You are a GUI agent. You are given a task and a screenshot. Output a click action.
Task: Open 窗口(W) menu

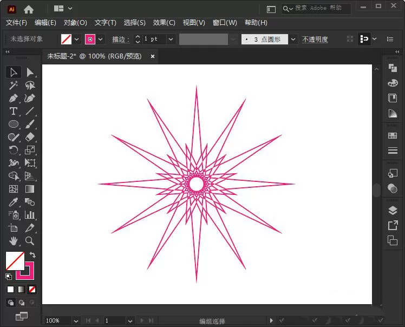click(x=225, y=23)
